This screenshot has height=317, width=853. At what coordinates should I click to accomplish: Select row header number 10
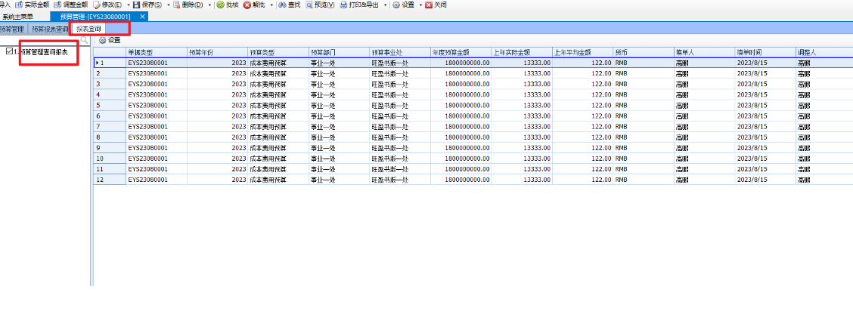(x=110, y=158)
